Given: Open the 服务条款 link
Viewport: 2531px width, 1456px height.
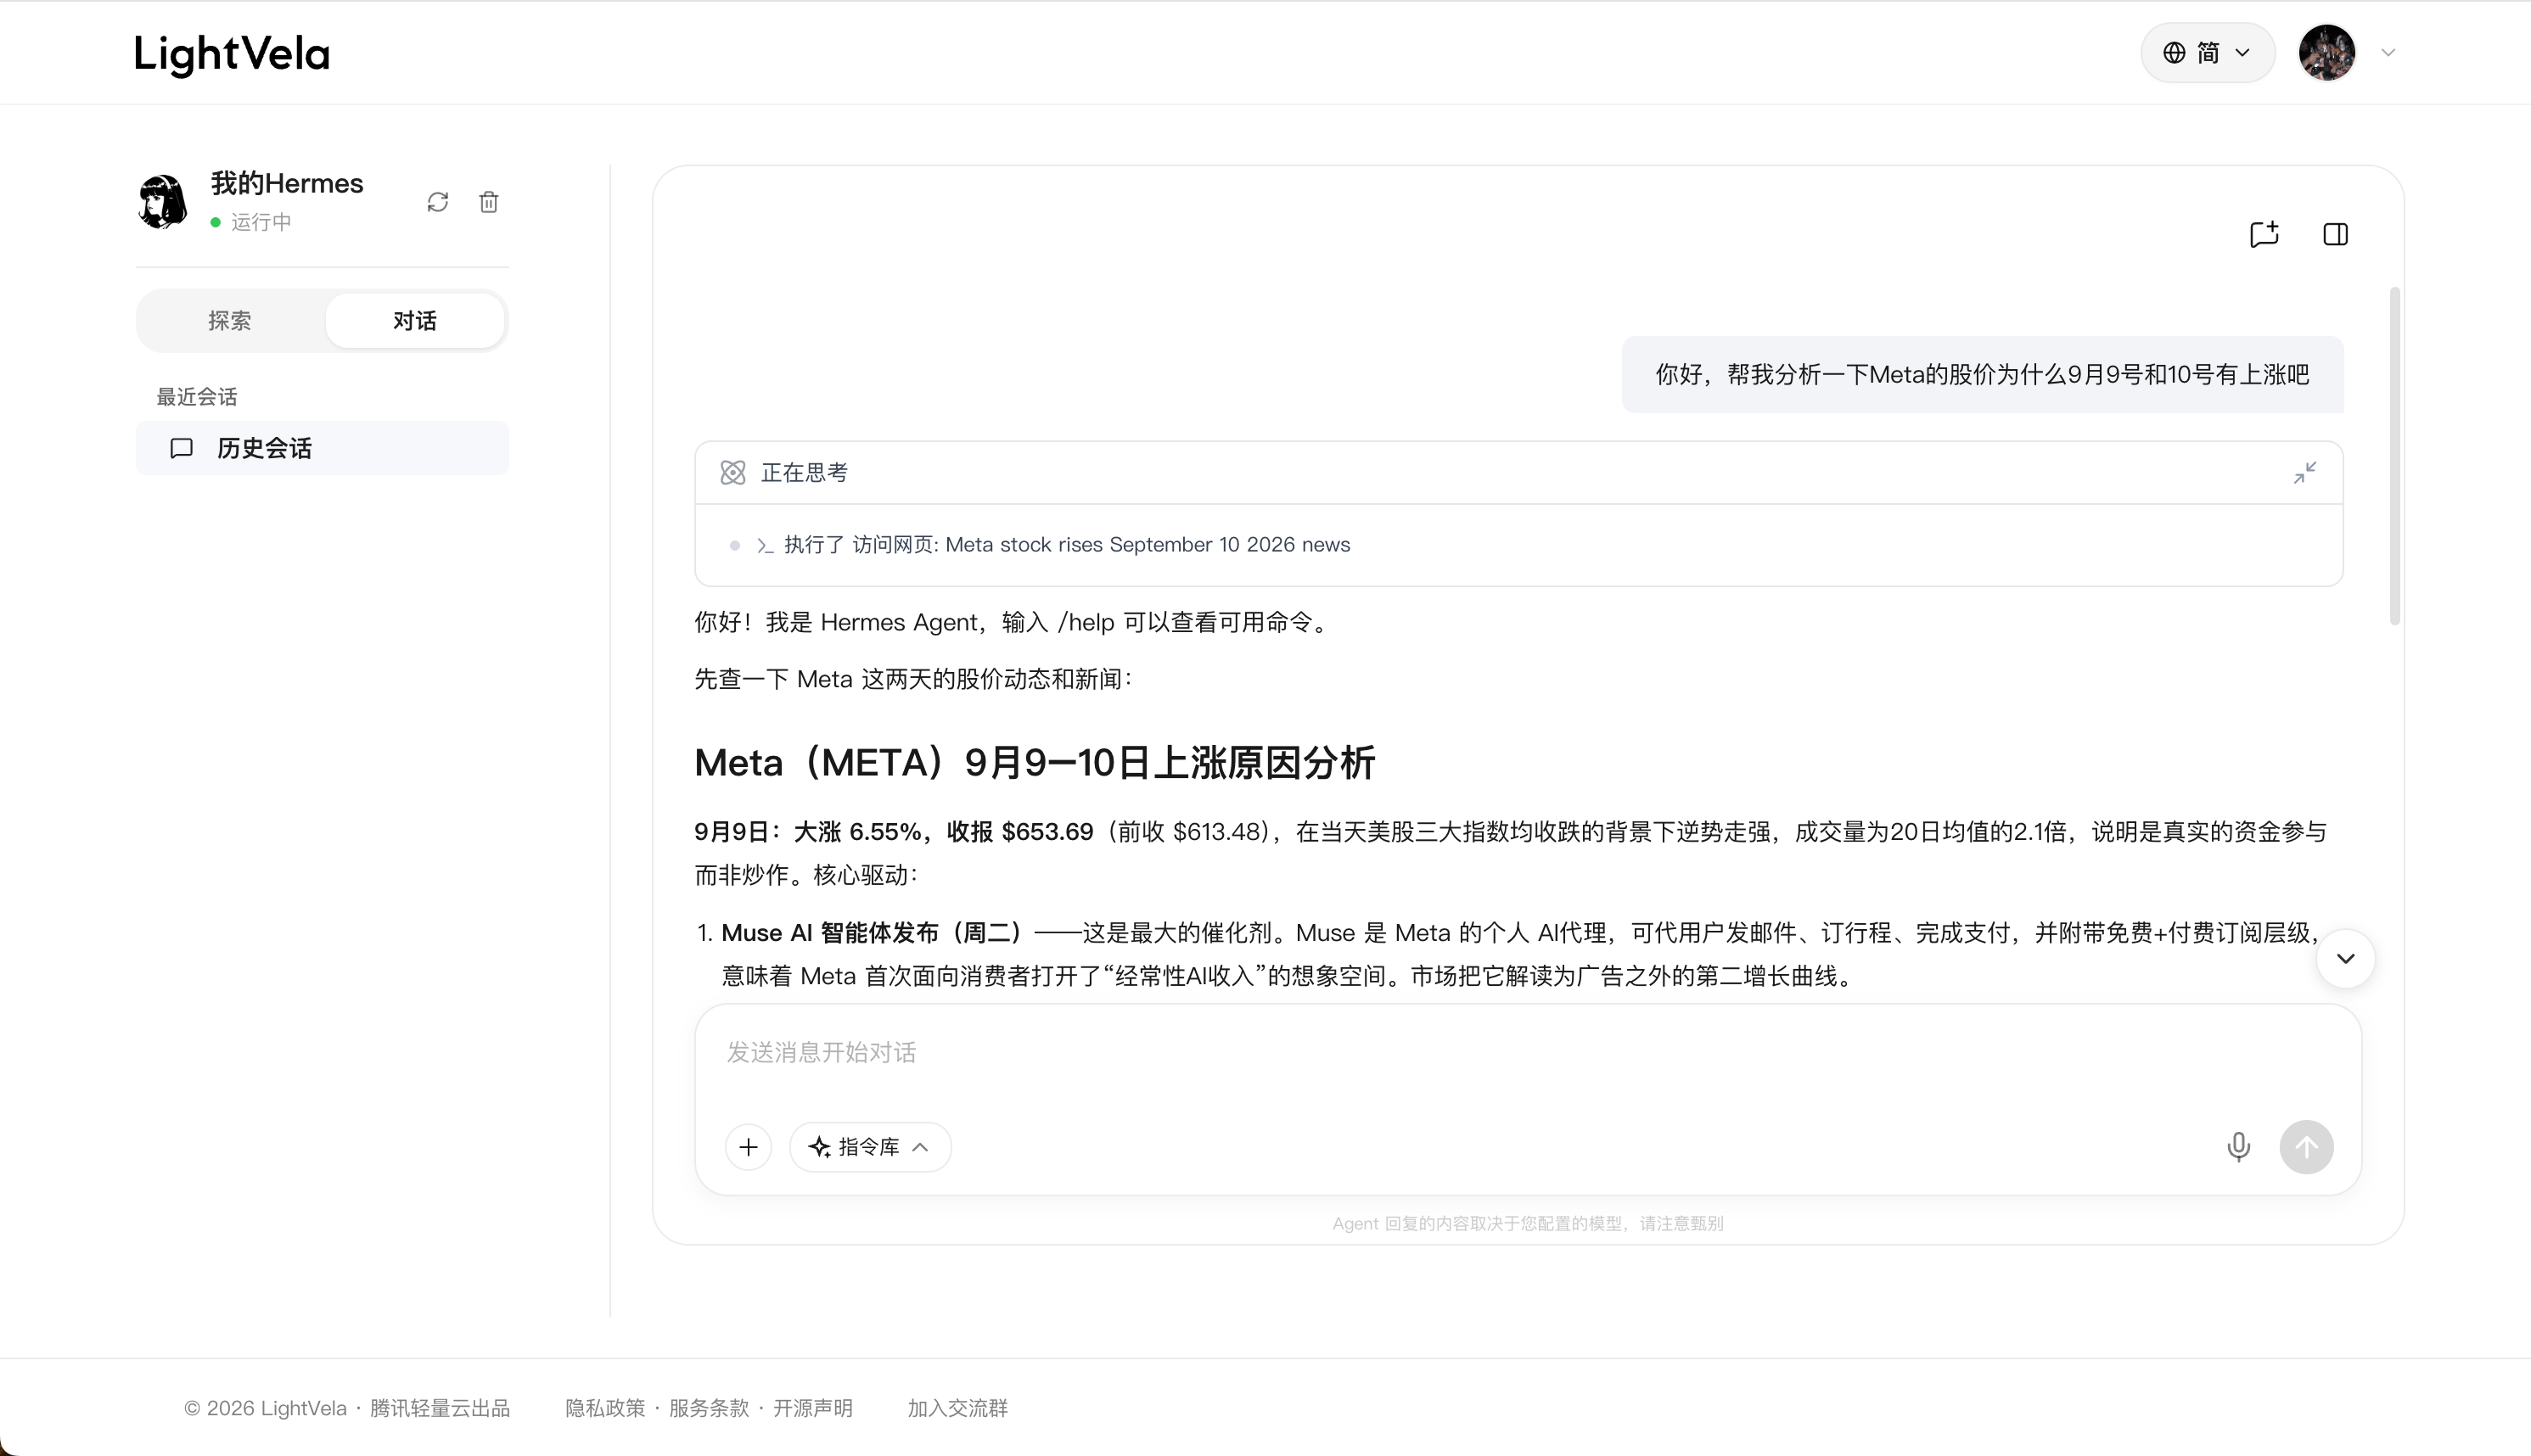Looking at the screenshot, I should (x=709, y=1408).
